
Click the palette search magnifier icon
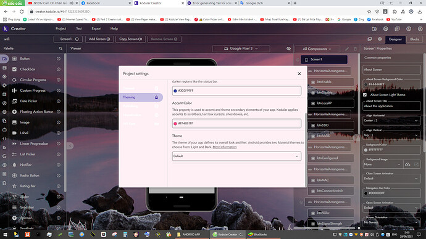[x=61, y=49]
